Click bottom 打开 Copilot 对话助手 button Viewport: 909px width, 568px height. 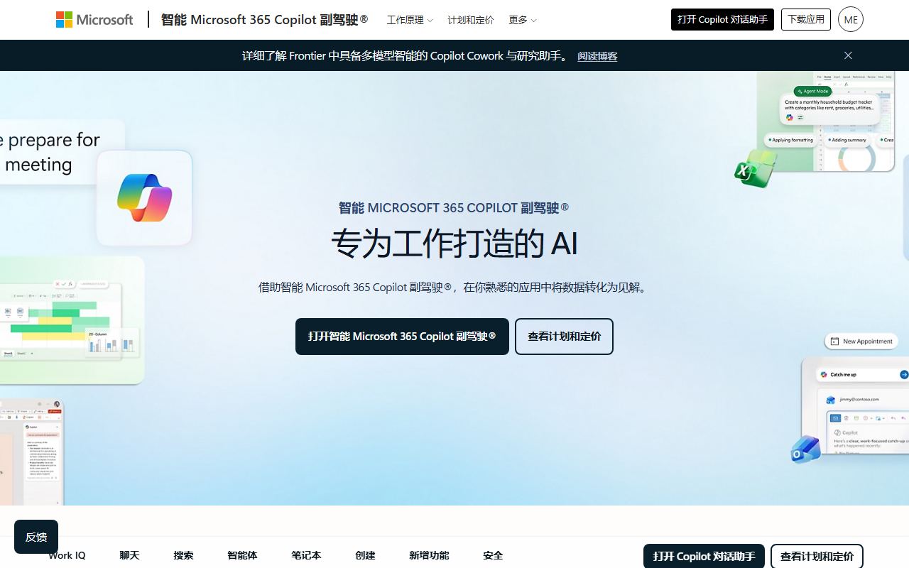tap(704, 556)
